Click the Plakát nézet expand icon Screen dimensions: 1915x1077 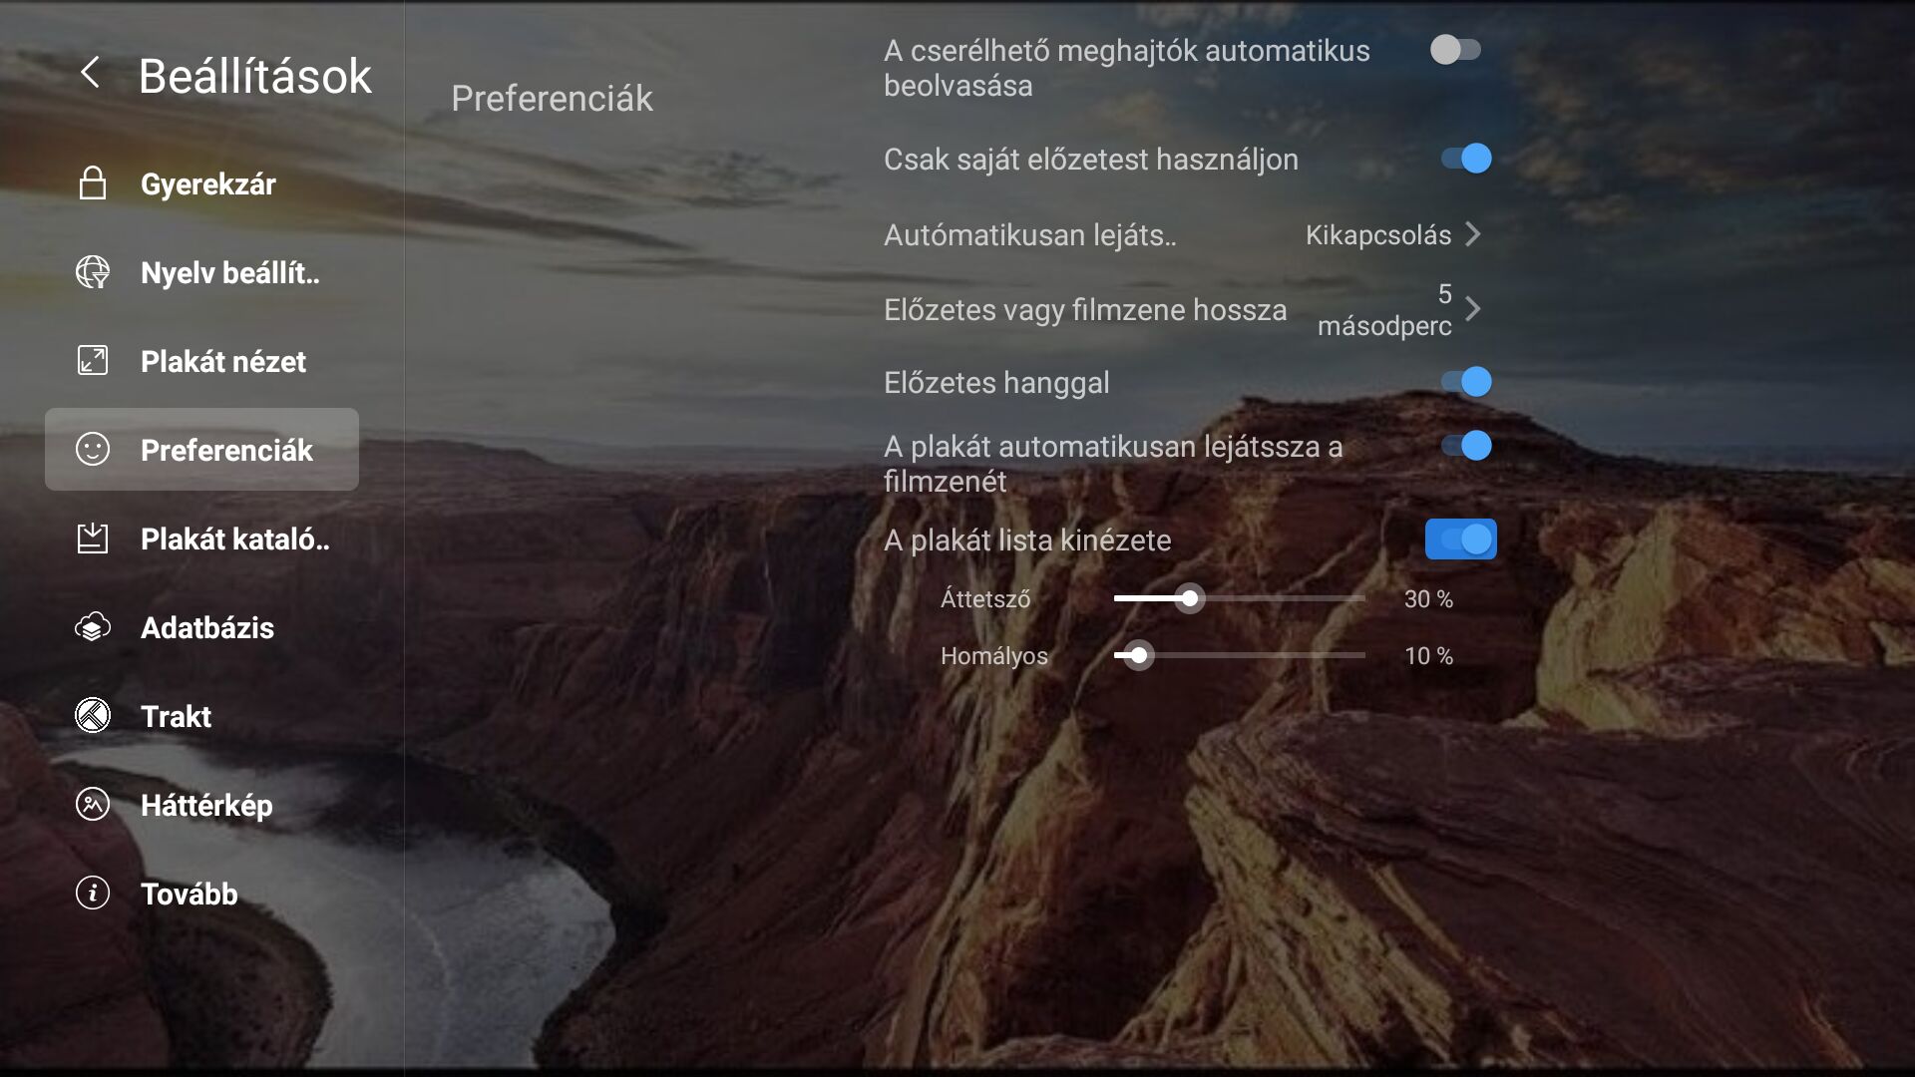click(x=93, y=360)
